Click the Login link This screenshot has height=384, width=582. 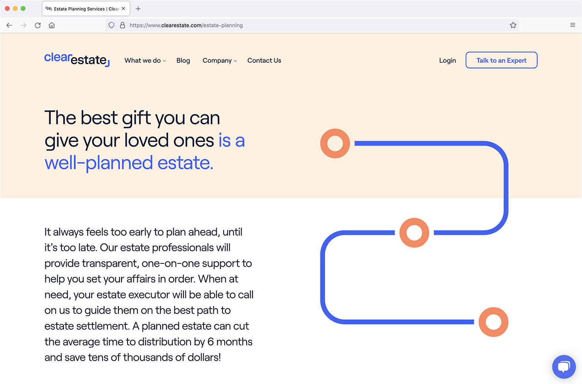coord(447,60)
